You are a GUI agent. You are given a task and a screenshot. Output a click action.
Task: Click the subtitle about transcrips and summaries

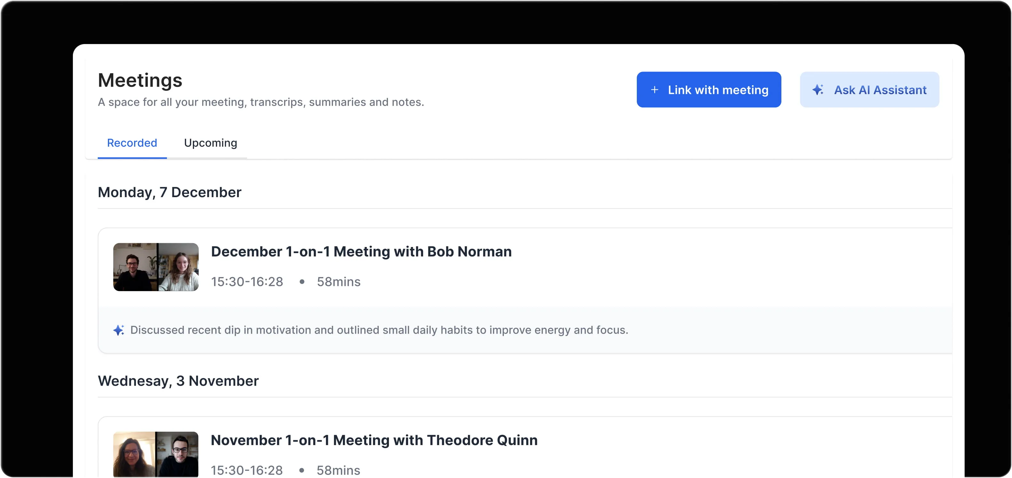(261, 102)
